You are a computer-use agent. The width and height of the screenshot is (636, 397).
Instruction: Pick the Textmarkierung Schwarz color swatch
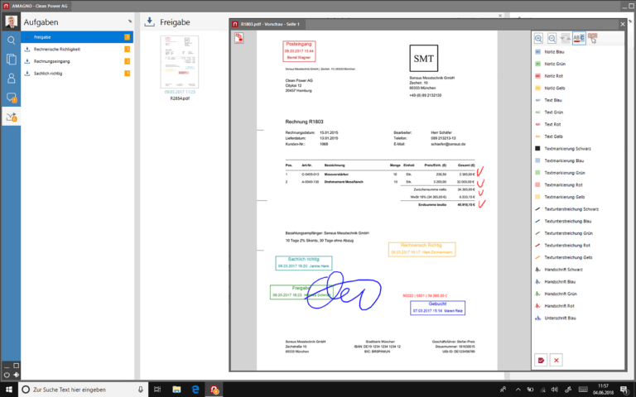click(537, 149)
